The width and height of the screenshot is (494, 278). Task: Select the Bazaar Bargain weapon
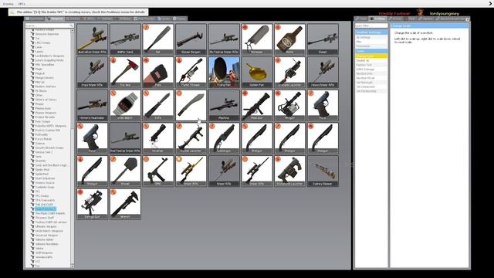pos(191,39)
